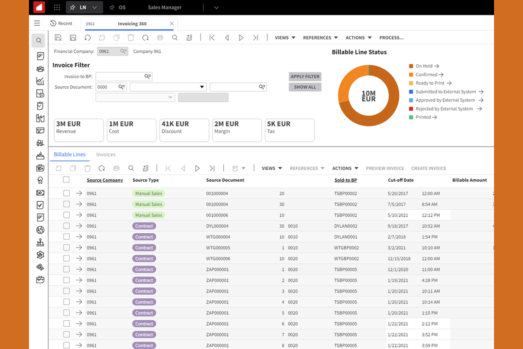This screenshot has height=349, width=523.
Task: Open the award ribbon icon in the sidebar
Action: [40, 180]
